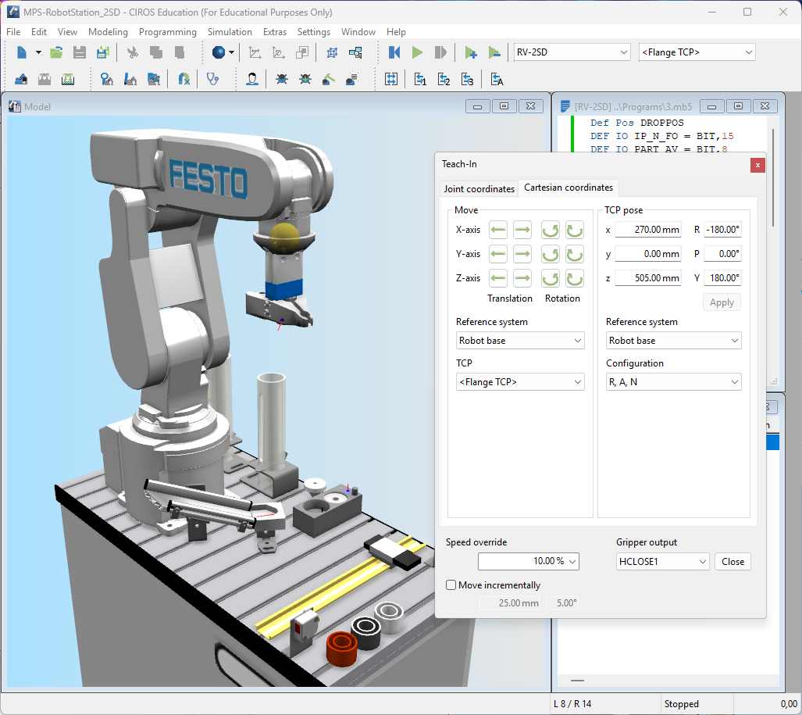Click the first debug bug icon
Viewport: 802px width, 715px height.
click(x=281, y=80)
